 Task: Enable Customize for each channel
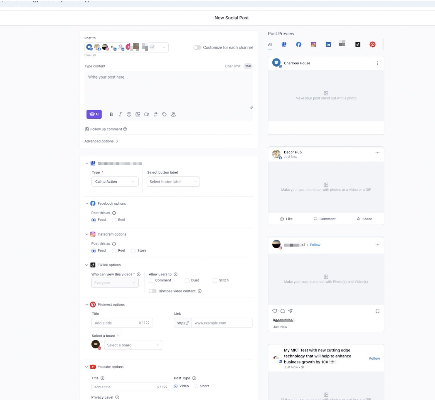pyautogui.click(x=198, y=48)
